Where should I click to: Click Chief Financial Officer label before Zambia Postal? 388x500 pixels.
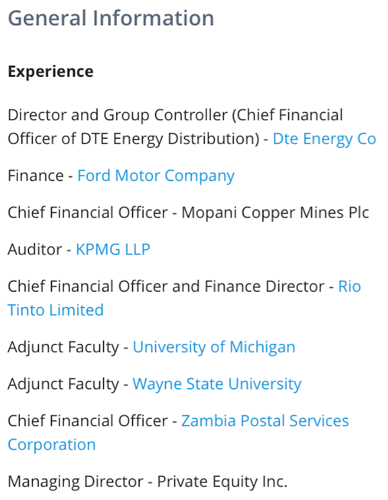(x=88, y=421)
